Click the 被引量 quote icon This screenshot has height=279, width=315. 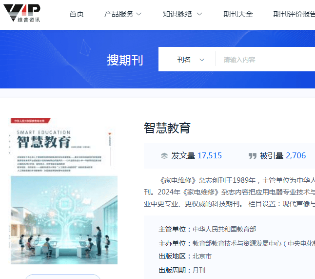(x=253, y=156)
